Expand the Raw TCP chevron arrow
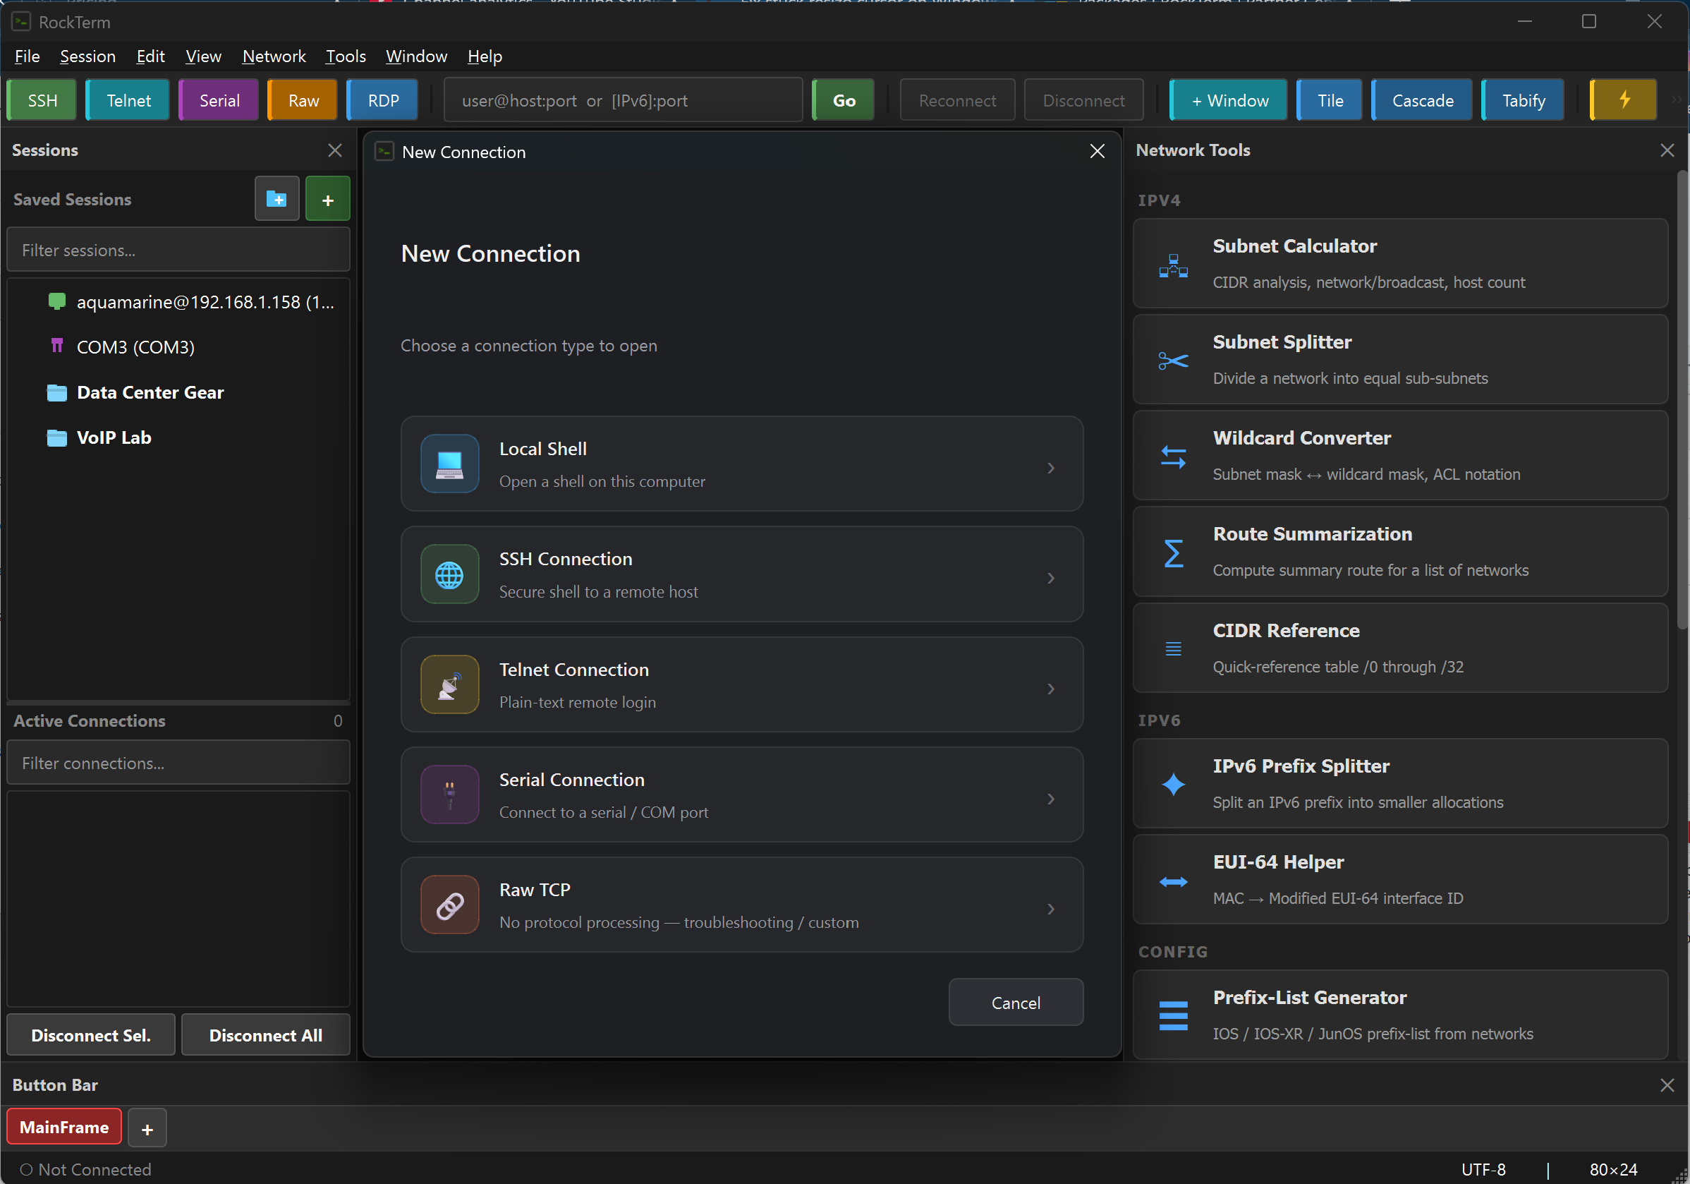This screenshot has height=1184, width=1690. click(1051, 910)
